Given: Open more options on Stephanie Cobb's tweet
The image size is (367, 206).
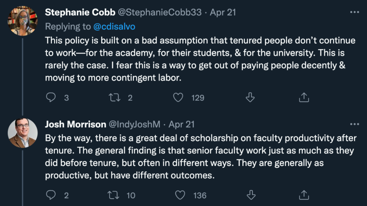Looking at the screenshot, I should [354, 13].
